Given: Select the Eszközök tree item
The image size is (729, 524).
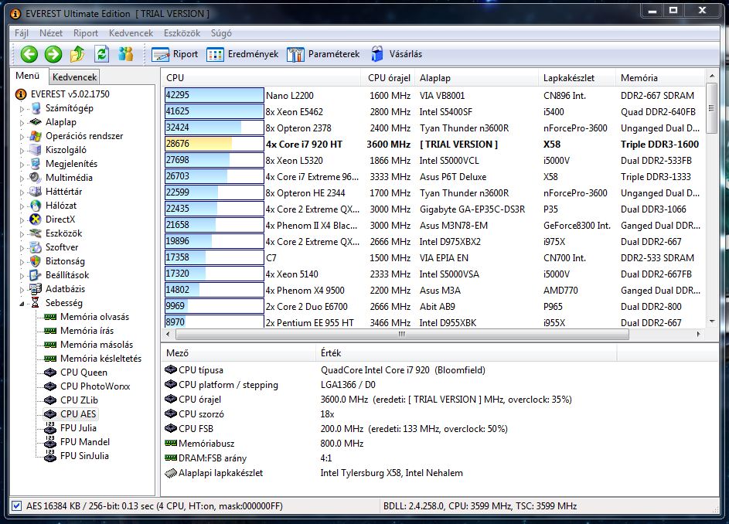Looking at the screenshot, I should (63, 233).
